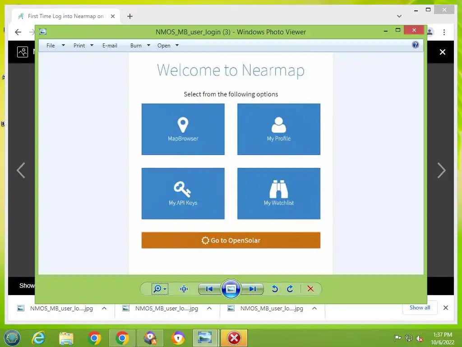The height and width of the screenshot is (347, 462).
Task: Open the Print menu in Photo Viewer
Action: point(83,46)
